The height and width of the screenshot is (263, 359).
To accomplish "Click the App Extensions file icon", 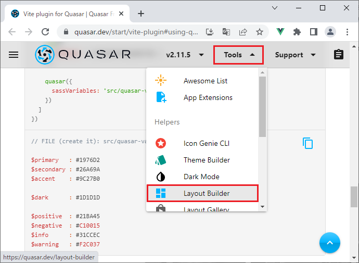I will tap(161, 97).
